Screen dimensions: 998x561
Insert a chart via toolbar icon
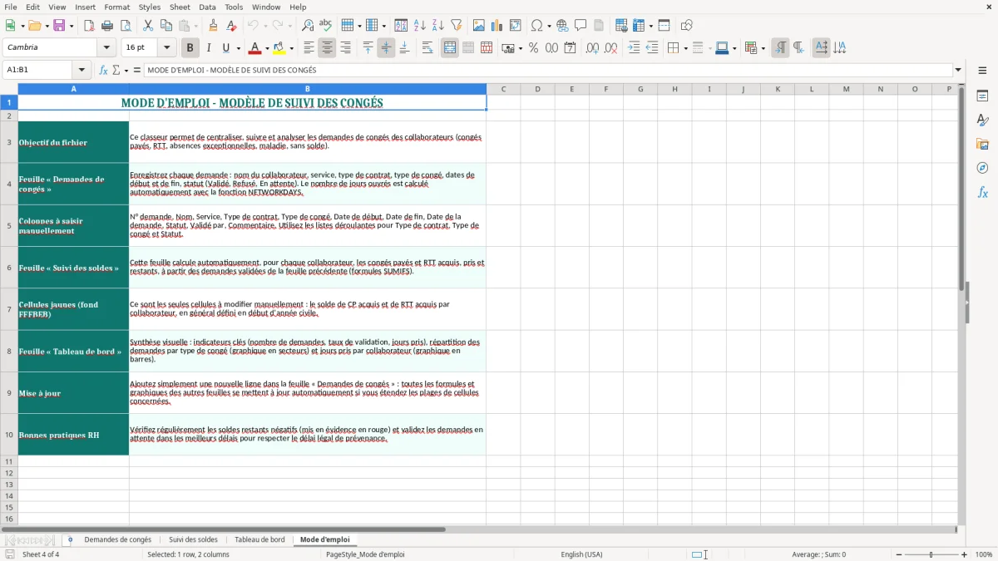[x=497, y=26]
